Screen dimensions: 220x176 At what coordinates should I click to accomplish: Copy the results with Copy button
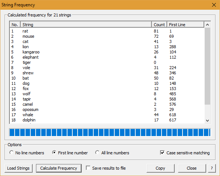160,168
